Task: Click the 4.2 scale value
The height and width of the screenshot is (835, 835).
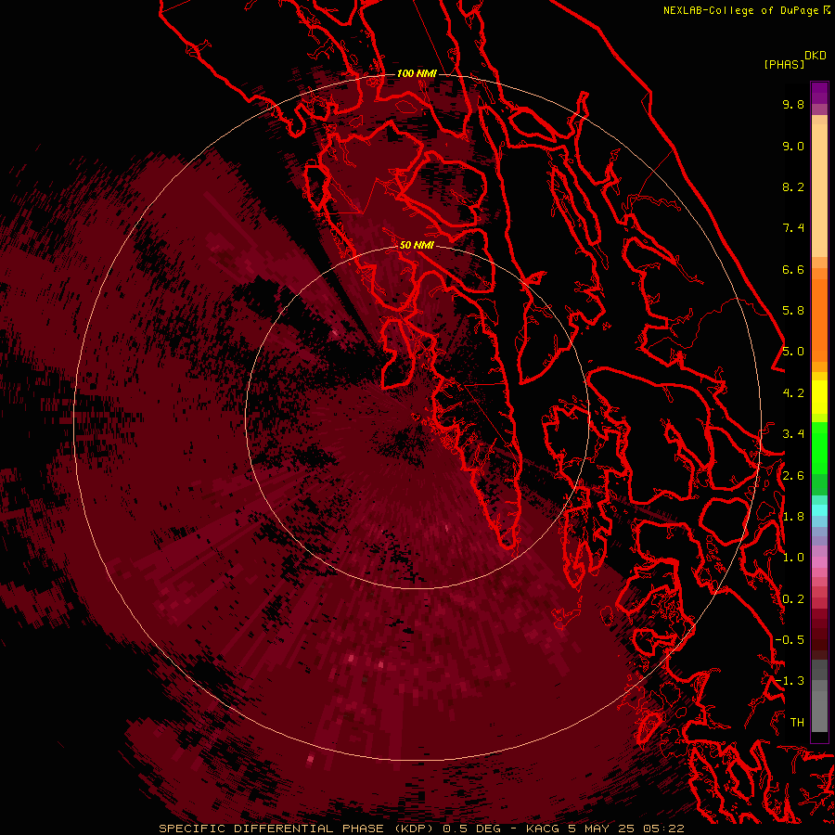Action: tap(793, 393)
